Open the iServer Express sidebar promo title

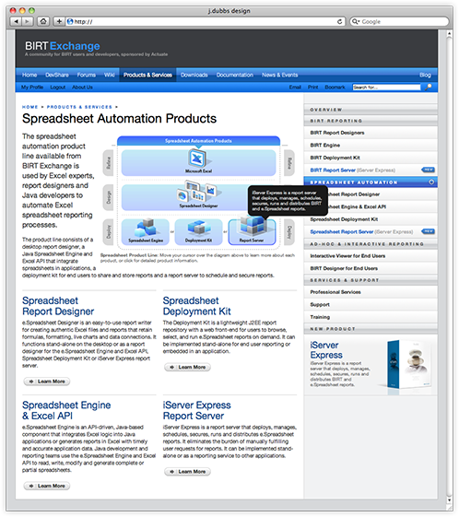326,350
